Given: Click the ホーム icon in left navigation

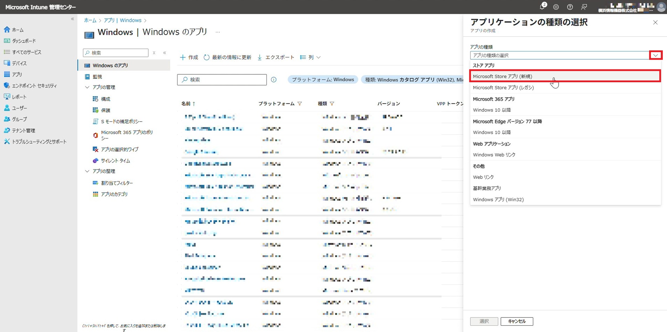Looking at the screenshot, I should (7, 30).
